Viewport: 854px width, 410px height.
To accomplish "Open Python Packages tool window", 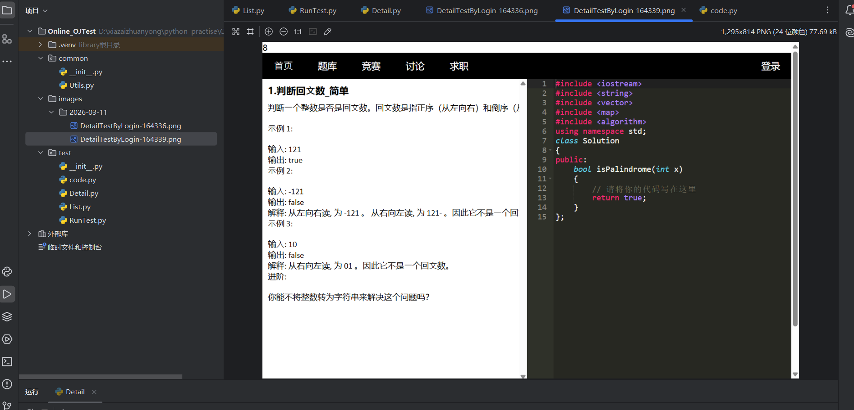I will 7,271.
